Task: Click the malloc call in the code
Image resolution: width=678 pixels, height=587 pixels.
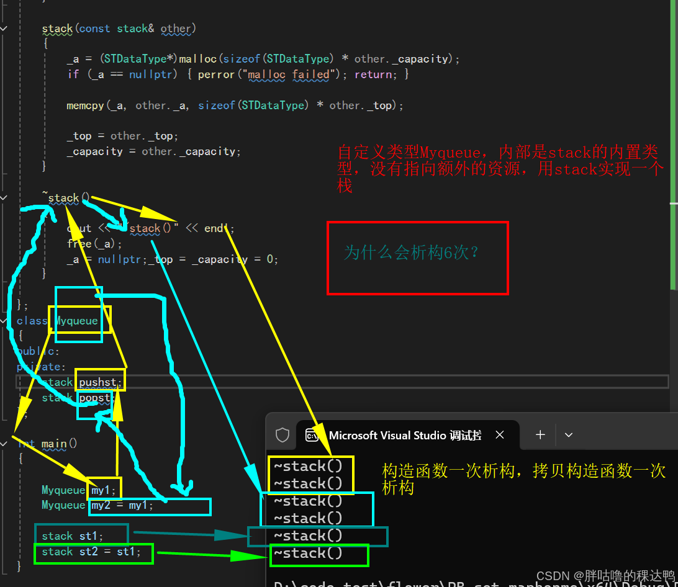Action: [197, 59]
